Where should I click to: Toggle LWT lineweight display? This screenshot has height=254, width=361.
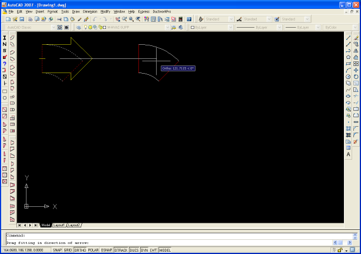click(x=153, y=250)
